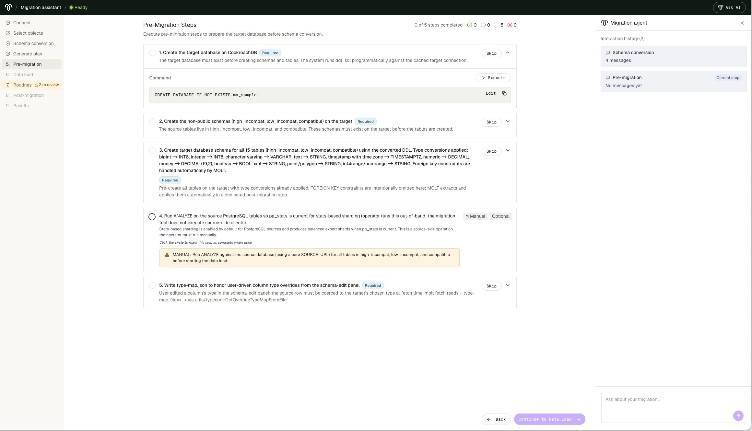This screenshot has height=431, width=752.
Task: Open Schema conversion step in sidebar
Action: tap(31, 43)
